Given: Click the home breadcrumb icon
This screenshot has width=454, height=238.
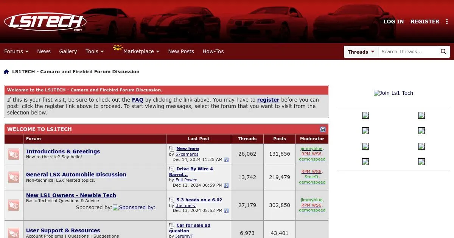Looking at the screenshot, I should [6, 72].
